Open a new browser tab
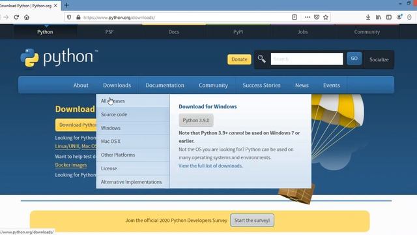The height and width of the screenshot is (235, 417). point(66,5)
